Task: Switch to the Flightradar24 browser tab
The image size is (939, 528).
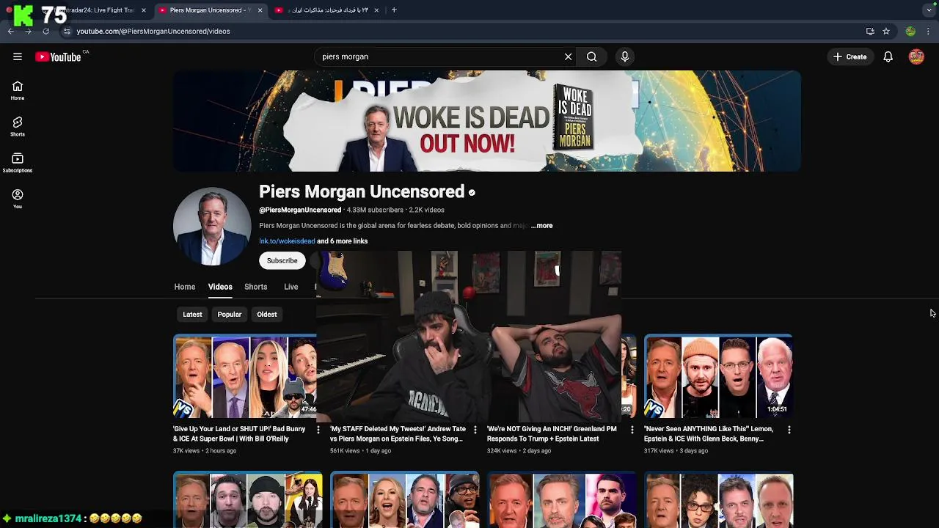Action: coord(78,10)
